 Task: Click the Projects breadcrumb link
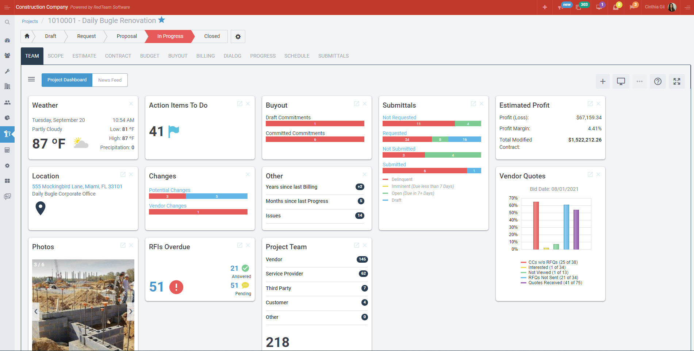coord(30,21)
